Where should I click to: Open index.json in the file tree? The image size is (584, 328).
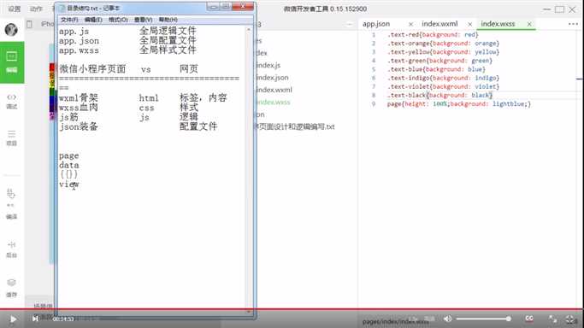click(x=273, y=78)
